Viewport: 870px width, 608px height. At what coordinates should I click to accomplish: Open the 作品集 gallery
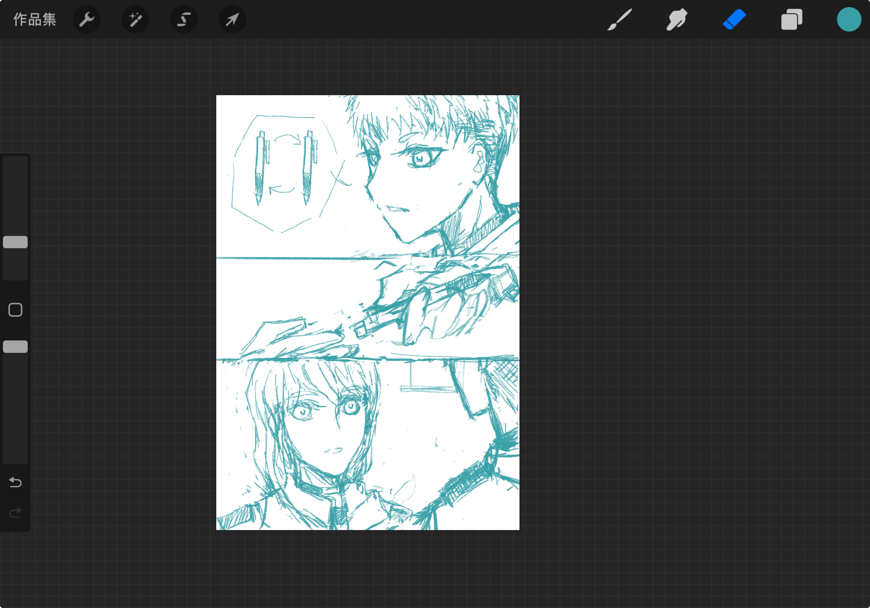[35, 19]
